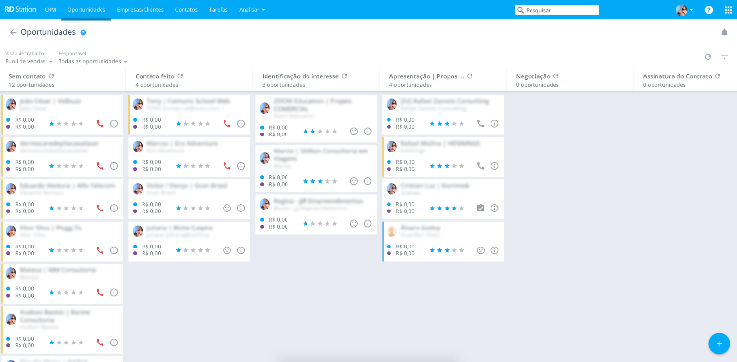This screenshot has width=737, height=362.
Task: Click the Sem contato column title
Action: tap(27, 76)
